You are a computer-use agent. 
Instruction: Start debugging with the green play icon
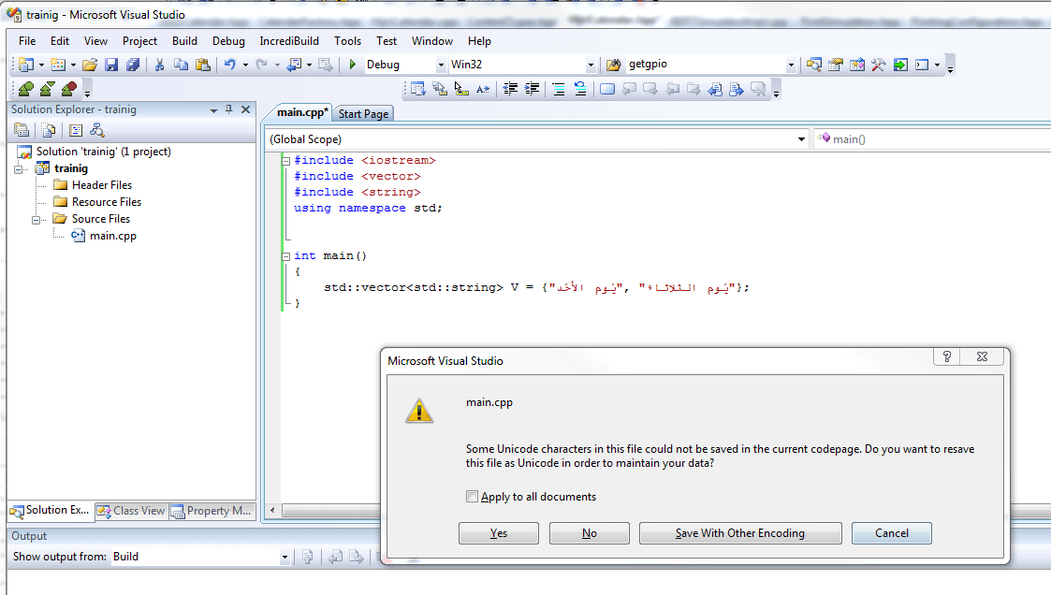[x=353, y=65]
